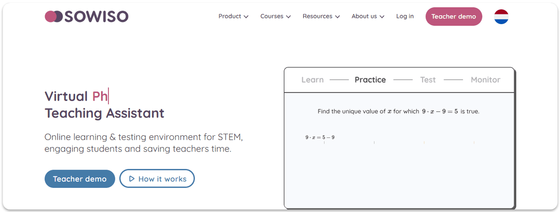This screenshot has width=560, height=212.
Task: Click the Log in link
Action: click(405, 16)
